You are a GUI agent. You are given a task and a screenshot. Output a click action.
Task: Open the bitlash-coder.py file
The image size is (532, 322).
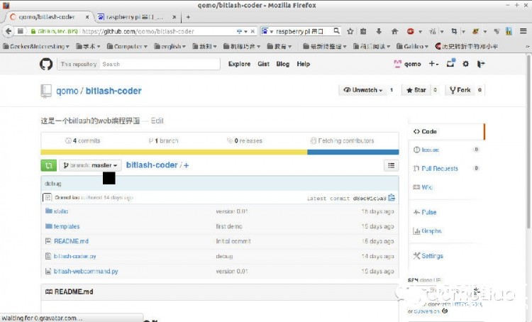(74, 256)
